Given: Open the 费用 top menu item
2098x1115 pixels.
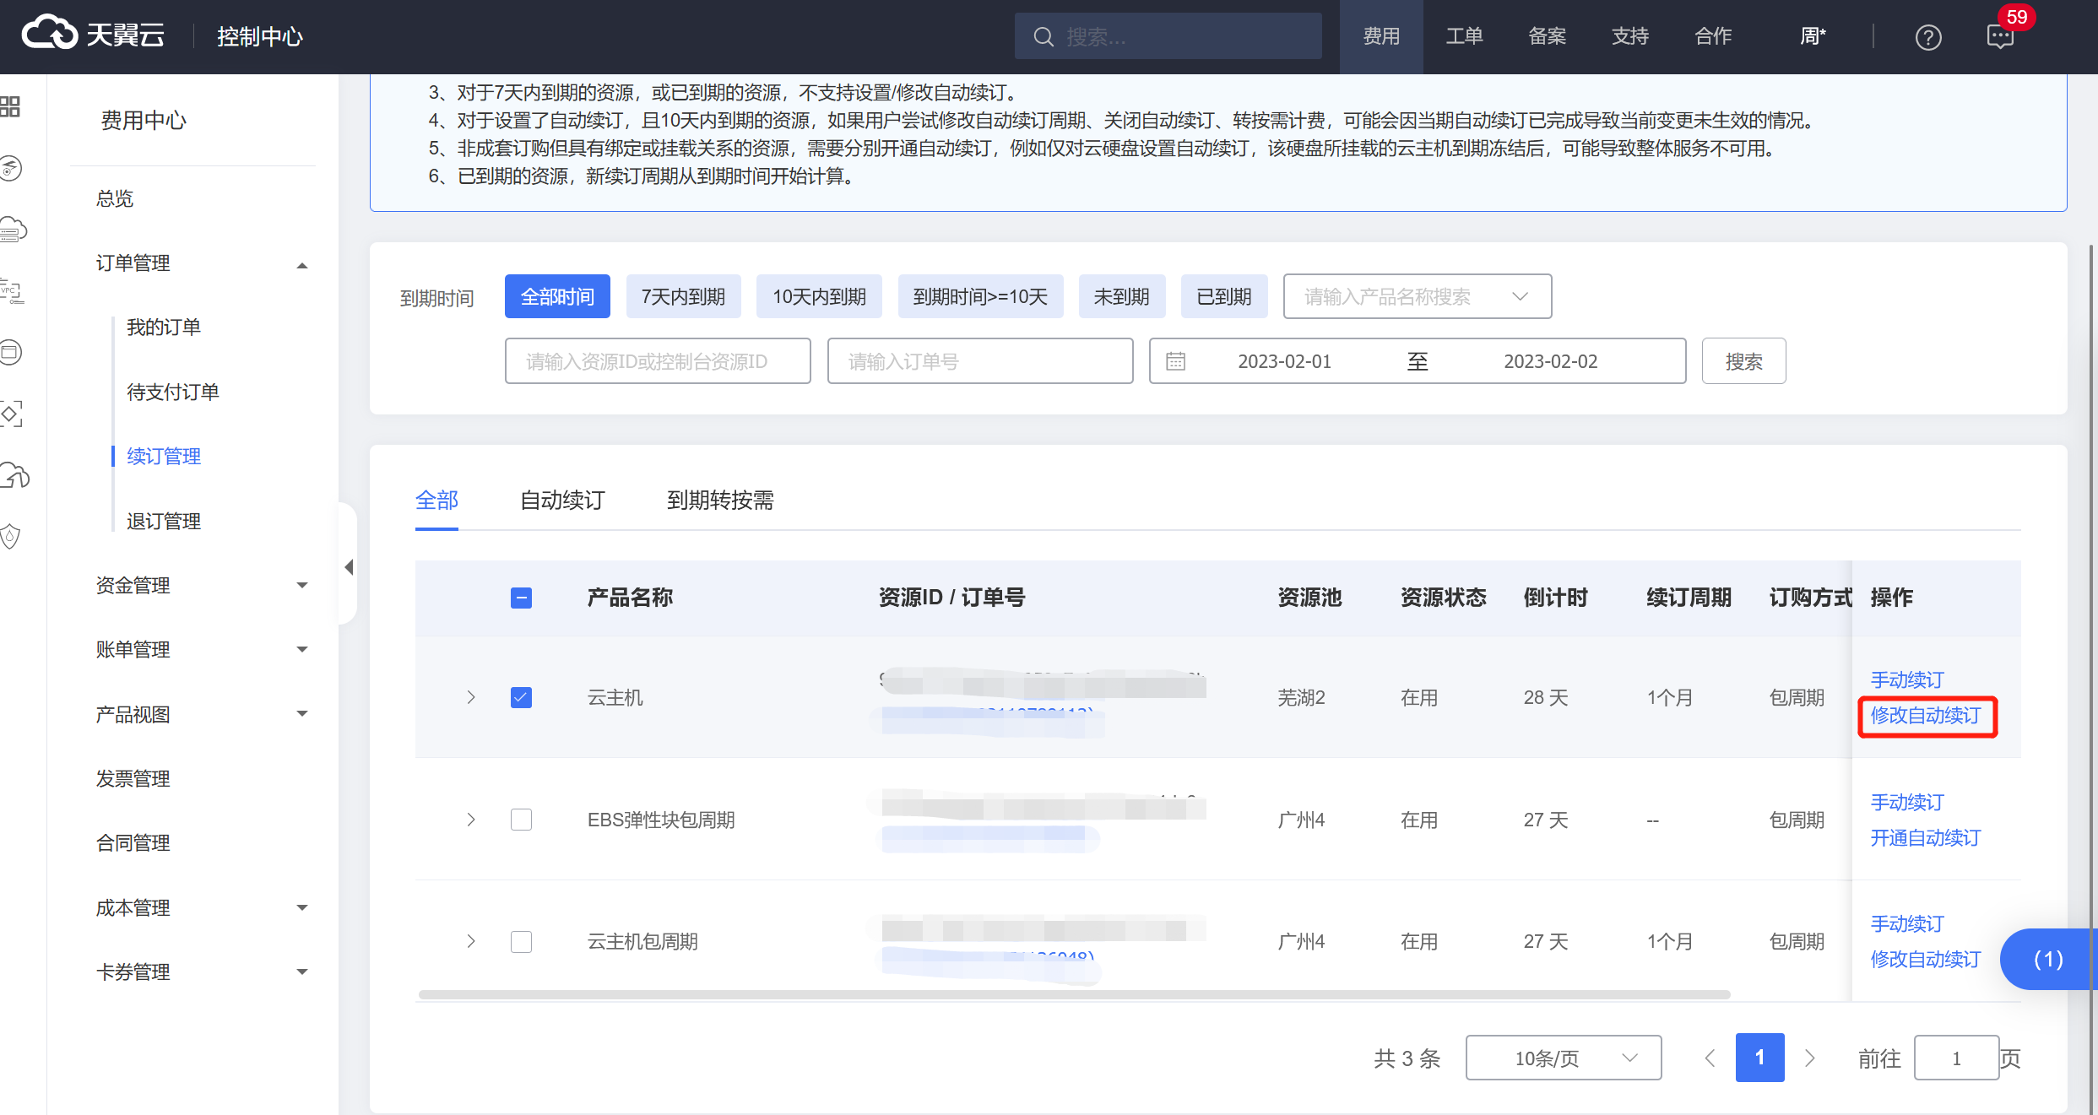Looking at the screenshot, I should tap(1380, 36).
